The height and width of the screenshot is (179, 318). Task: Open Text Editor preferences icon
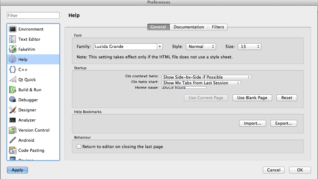click(13, 39)
